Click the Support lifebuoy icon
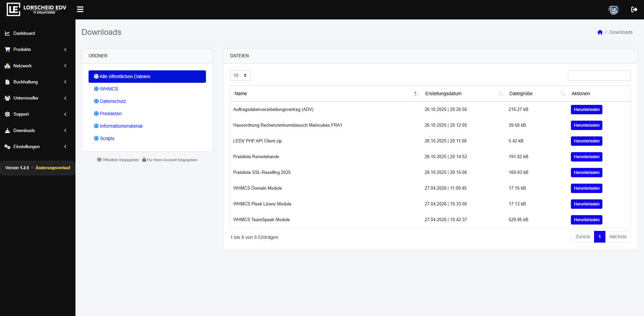This screenshot has height=316, width=644. [7, 114]
